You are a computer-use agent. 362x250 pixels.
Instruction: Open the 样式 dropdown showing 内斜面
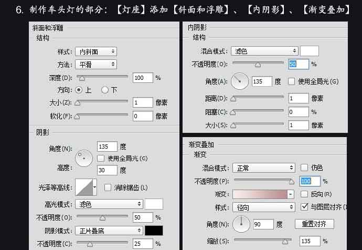pyautogui.click(x=95, y=51)
